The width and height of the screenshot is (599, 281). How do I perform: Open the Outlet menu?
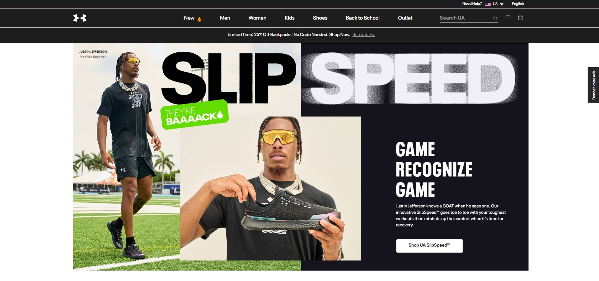point(405,18)
